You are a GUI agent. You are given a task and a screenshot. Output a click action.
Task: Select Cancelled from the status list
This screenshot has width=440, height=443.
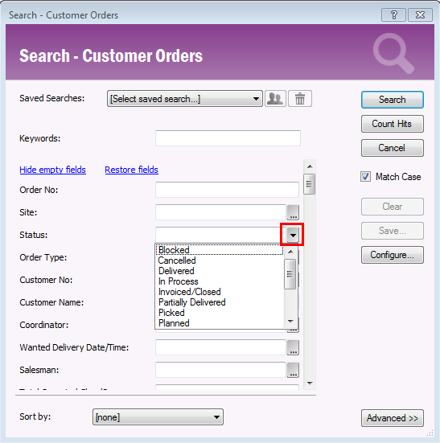click(177, 260)
